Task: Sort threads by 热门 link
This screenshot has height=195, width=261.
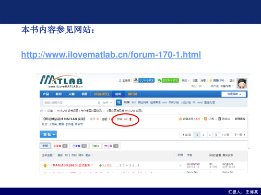Action: [x=67, y=155]
